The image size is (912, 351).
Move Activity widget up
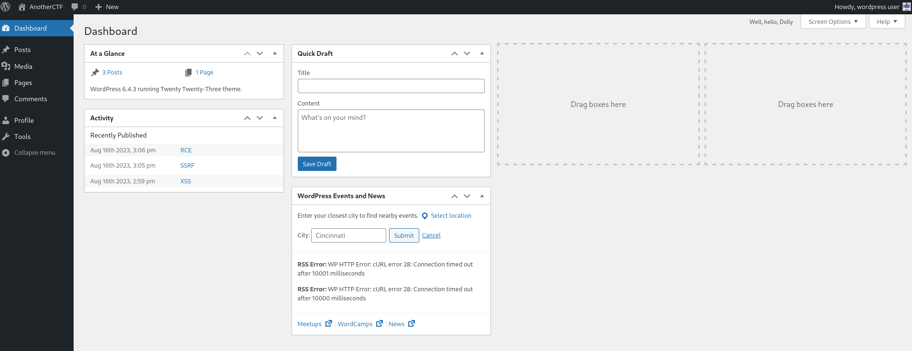point(247,118)
